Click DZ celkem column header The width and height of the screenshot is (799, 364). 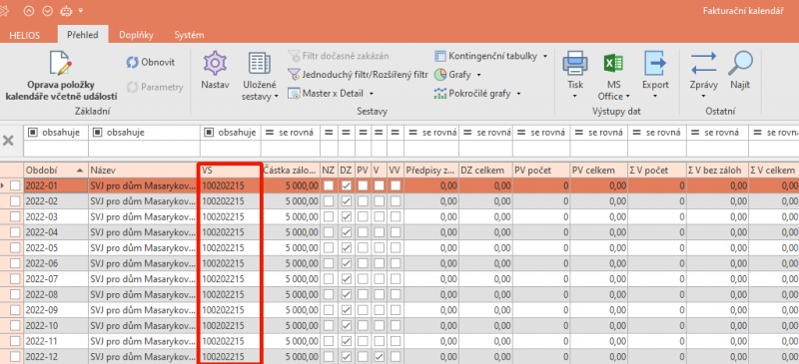pyautogui.click(x=485, y=171)
